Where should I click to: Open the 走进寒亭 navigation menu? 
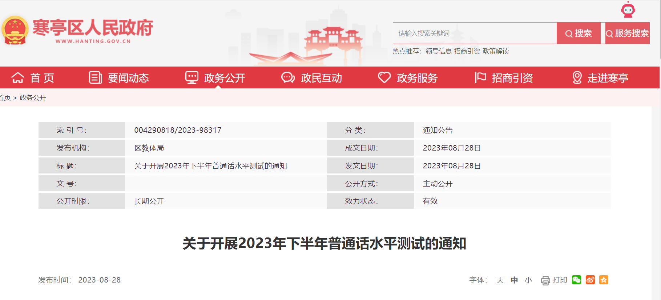point(608,78)
